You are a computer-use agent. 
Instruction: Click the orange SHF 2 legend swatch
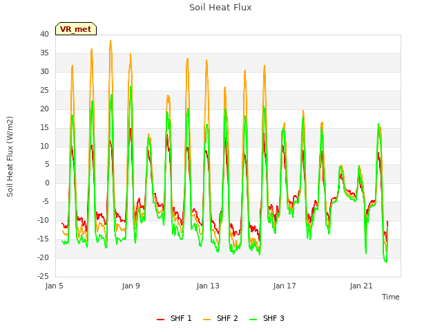click(206, 319)
